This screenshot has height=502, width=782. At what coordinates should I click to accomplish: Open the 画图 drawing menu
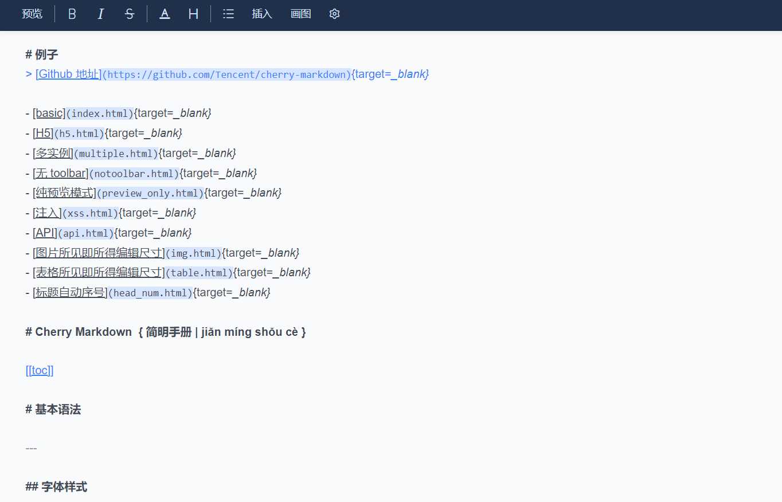pos(301,14)
